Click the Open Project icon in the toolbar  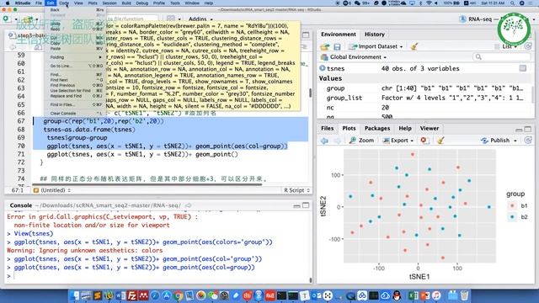click(x=28, y=19)
